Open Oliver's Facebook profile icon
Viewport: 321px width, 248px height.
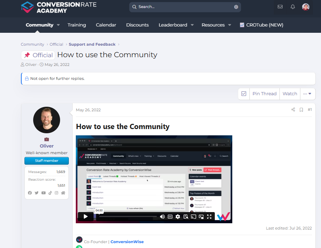[x=30, y=193]
